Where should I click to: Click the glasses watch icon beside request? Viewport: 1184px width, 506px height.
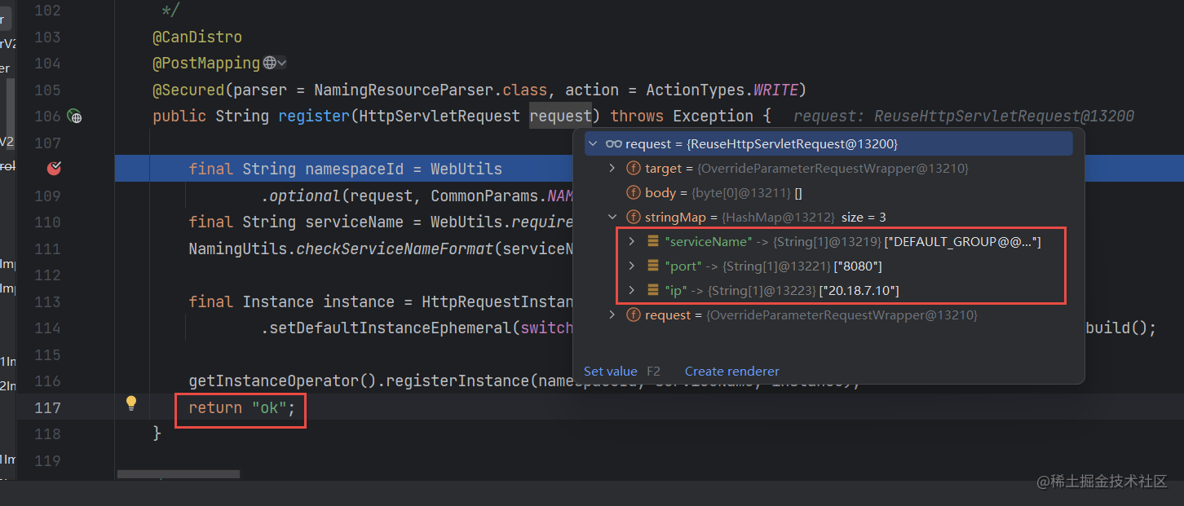tap(614, 144)
